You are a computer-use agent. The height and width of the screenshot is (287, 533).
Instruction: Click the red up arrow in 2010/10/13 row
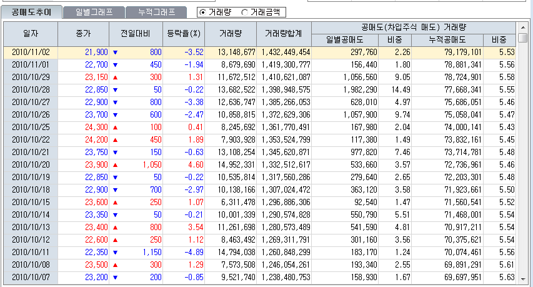coord(115,227)
